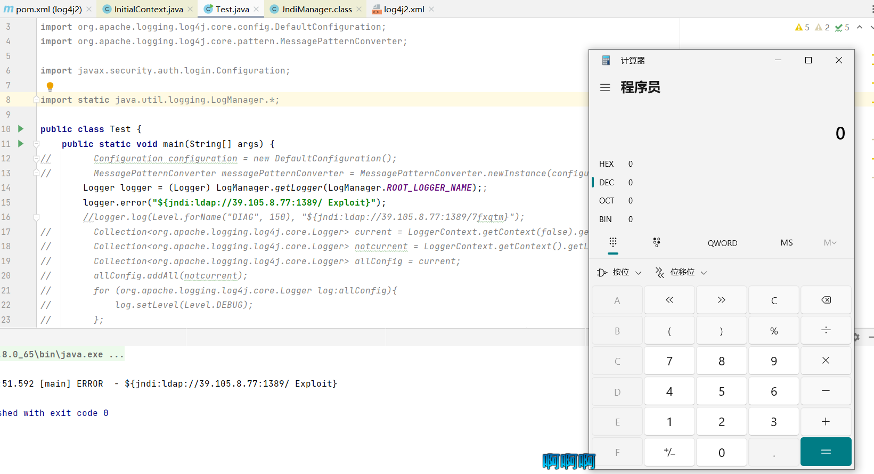Close the log4j2.xml tab
The height and width of the screenshot is (474, 874).
431,9
